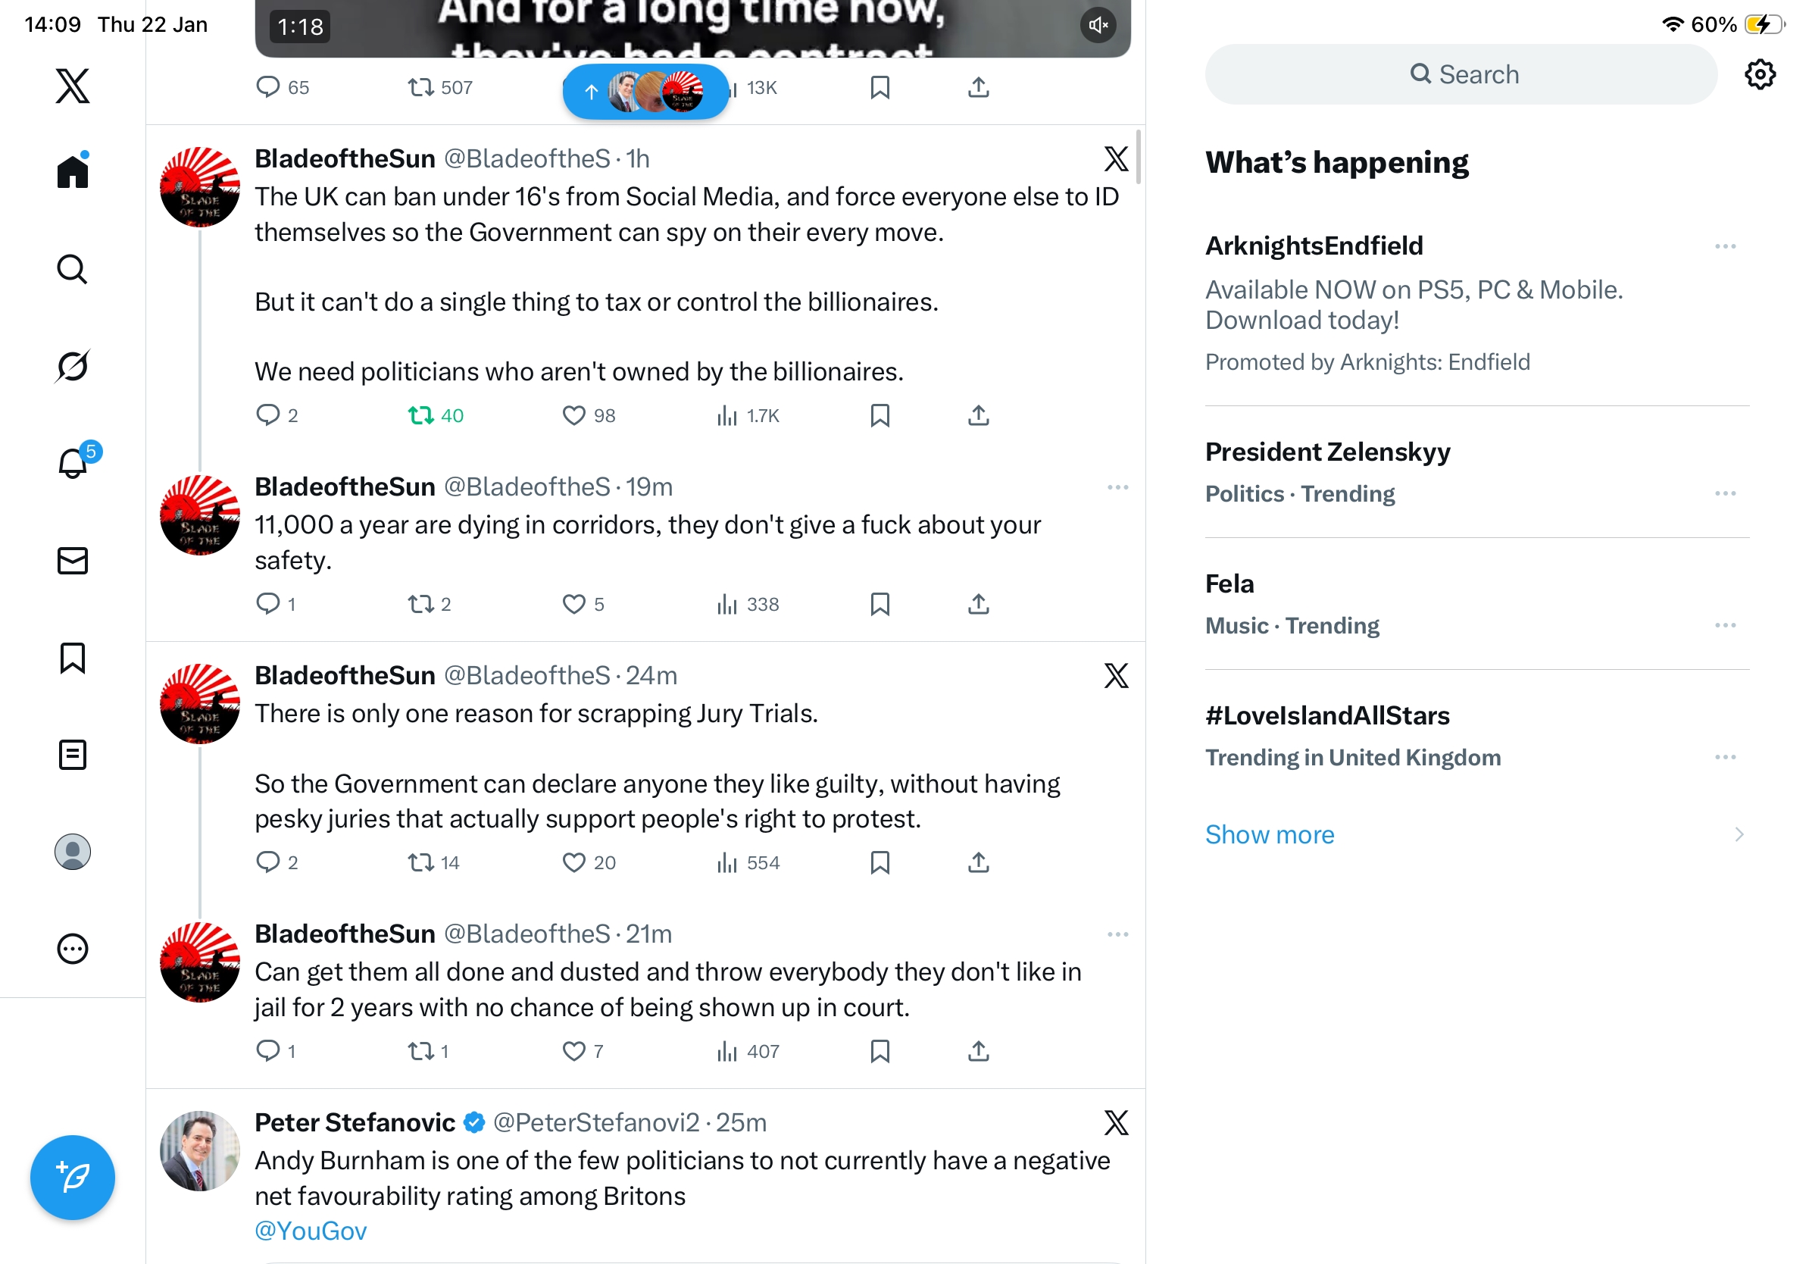Open the @YouGov mention link
Screen dimensions: 1809x1264
(x=311, y=1231)
